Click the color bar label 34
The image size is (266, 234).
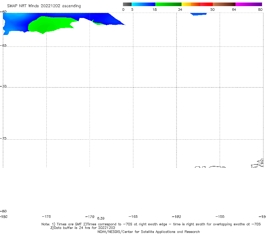pyautogui.click(x=180, y=9)
